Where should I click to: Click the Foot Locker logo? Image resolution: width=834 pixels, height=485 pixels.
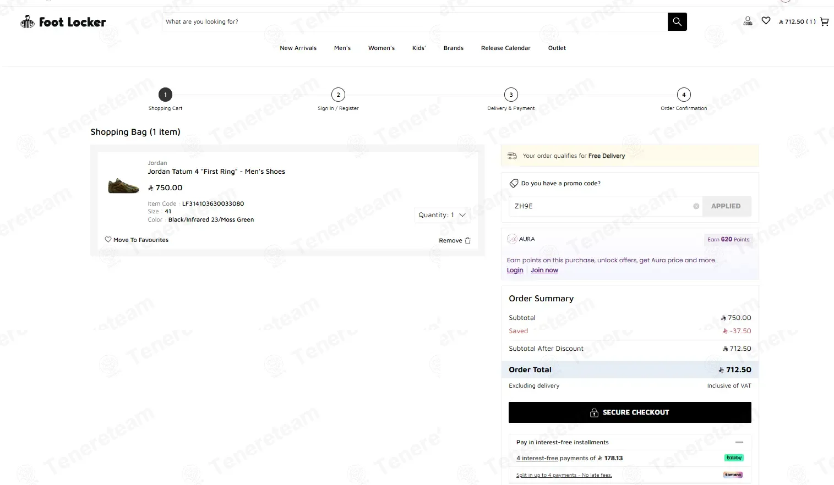tap(63, 22)
